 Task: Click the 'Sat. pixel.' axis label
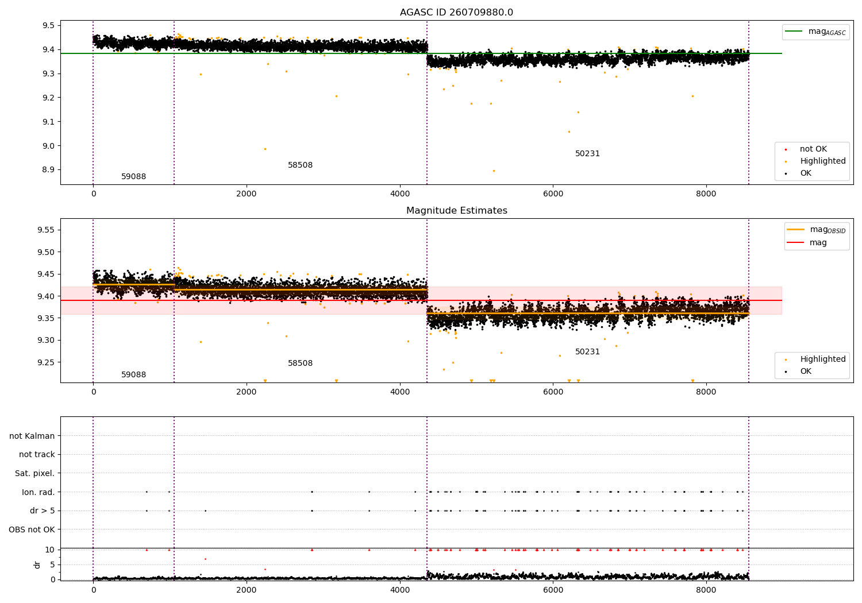34,473
